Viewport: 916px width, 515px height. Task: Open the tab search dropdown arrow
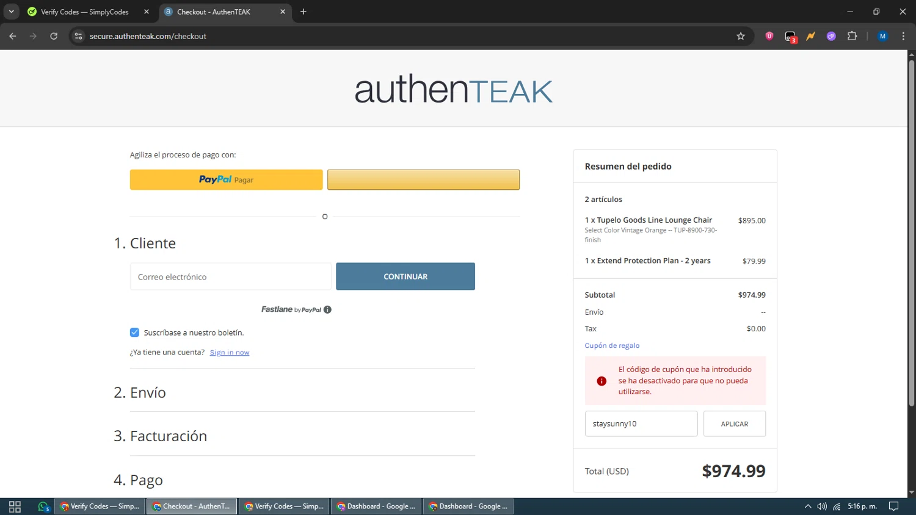pyautogui.click(x=11, y=12)
